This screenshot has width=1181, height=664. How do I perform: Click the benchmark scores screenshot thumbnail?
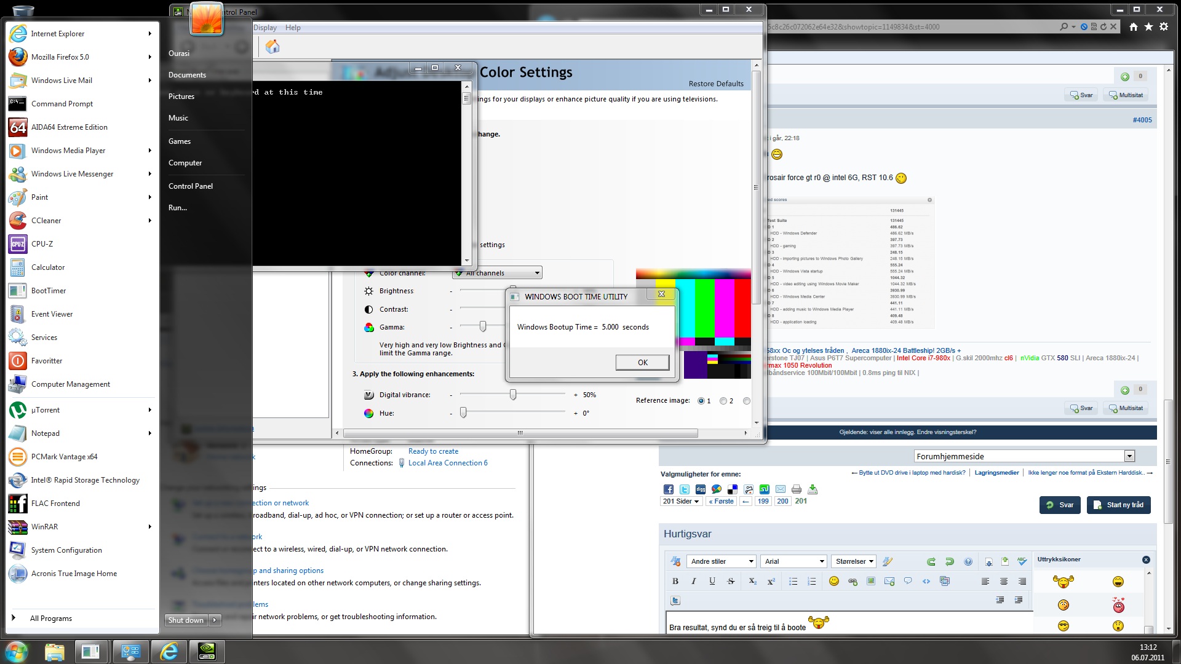(x=851, y=263)
